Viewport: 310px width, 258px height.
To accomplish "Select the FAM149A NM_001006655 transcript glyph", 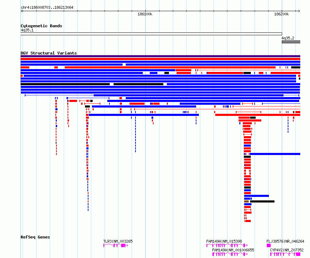I will tap(230, 254).
